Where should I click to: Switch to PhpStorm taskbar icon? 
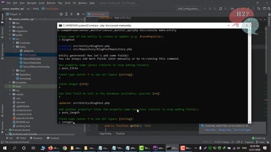tap(158, 148)
